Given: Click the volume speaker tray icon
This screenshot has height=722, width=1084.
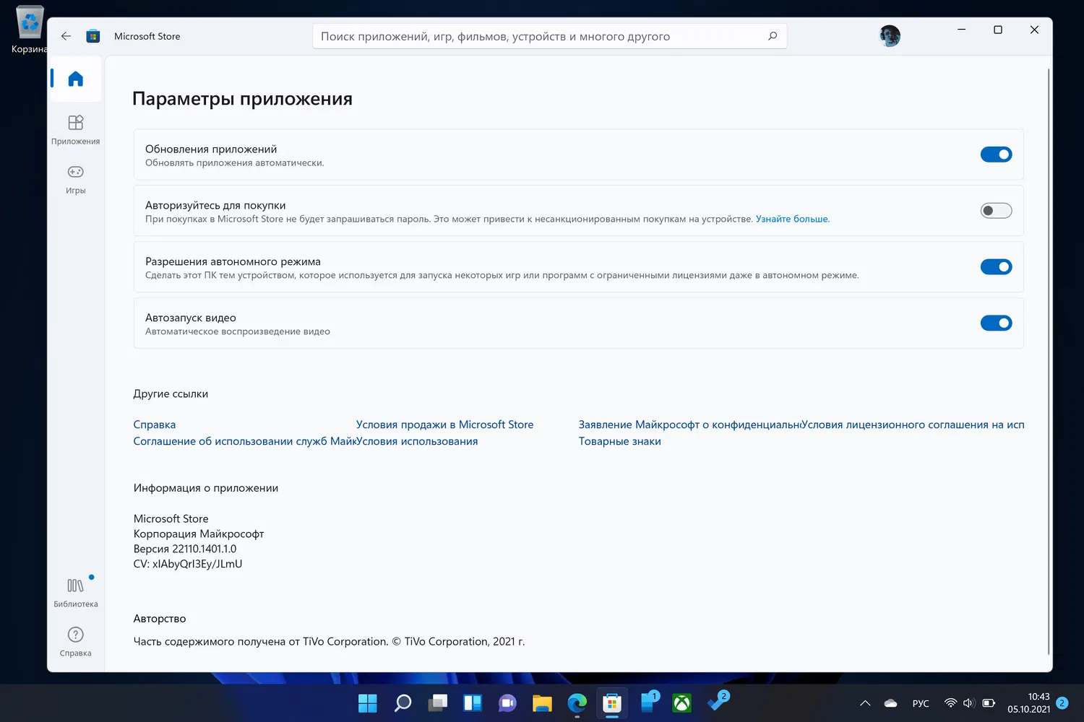Looking at the screenshot, I should [969, 703].
